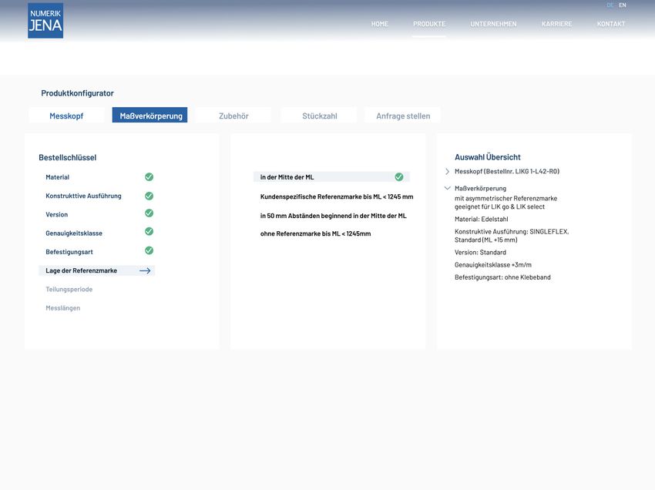Open the Stückzahl step tab
The image size is (655, 490).
click(319, 116)
